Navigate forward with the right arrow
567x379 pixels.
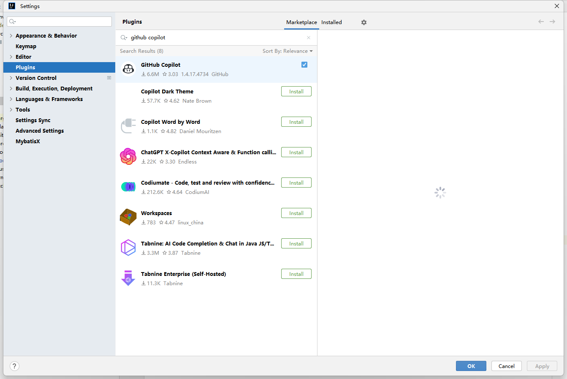point(552,22)
